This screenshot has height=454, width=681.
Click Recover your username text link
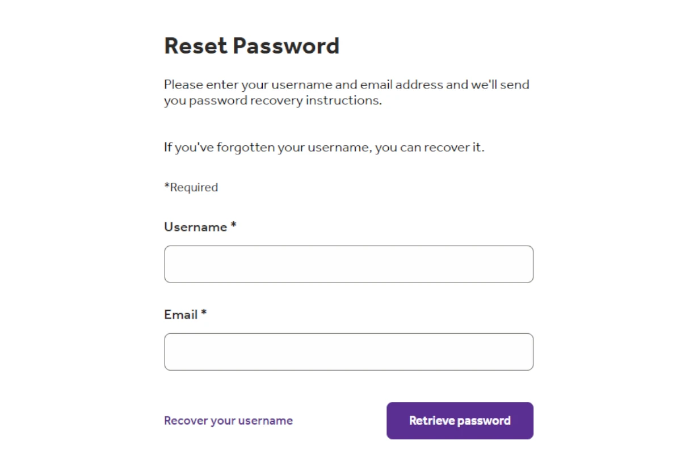click(x=228, y=421)
